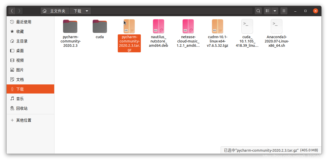Select 下载 in the sidebar
Image resolution: width=328 pixels, height=161 pixels.
[x=30, y=89]
